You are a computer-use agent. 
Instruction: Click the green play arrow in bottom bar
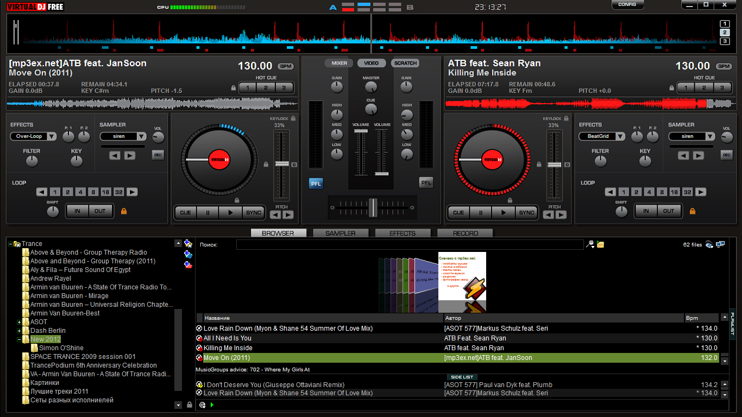click(212, 405)
